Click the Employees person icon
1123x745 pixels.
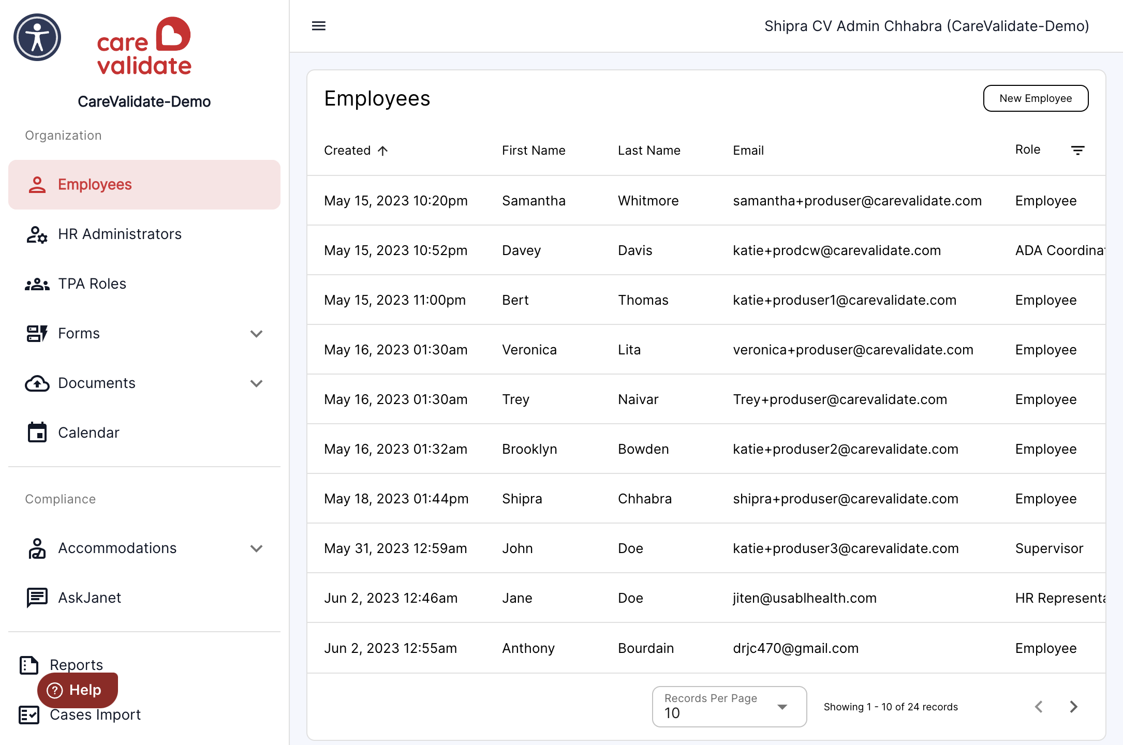(x=37, y=185)
